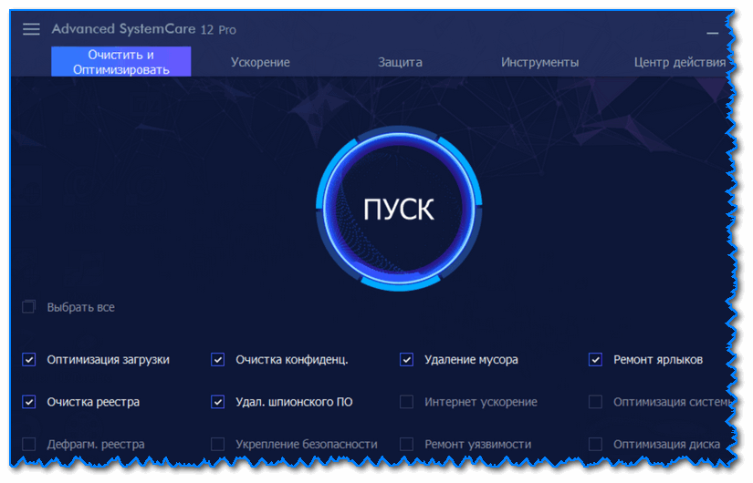Select the Очистить и Оптимизировать tab

(121, 62)
